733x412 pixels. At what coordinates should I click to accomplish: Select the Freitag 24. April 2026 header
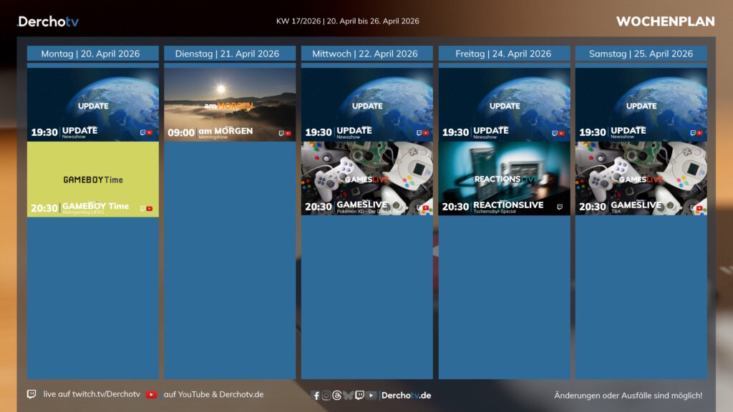[x=504, y=54]
